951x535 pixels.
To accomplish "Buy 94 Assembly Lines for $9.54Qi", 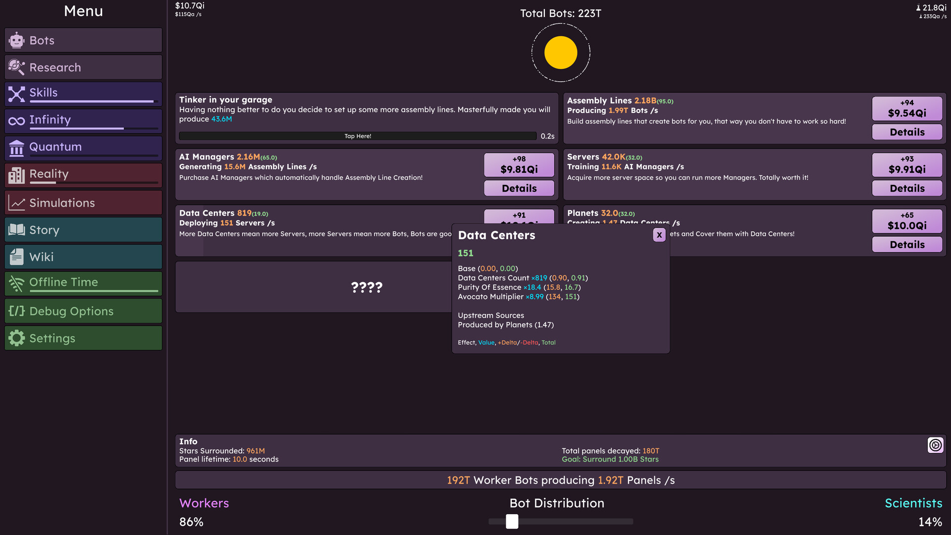I will (x=906, y=108).
